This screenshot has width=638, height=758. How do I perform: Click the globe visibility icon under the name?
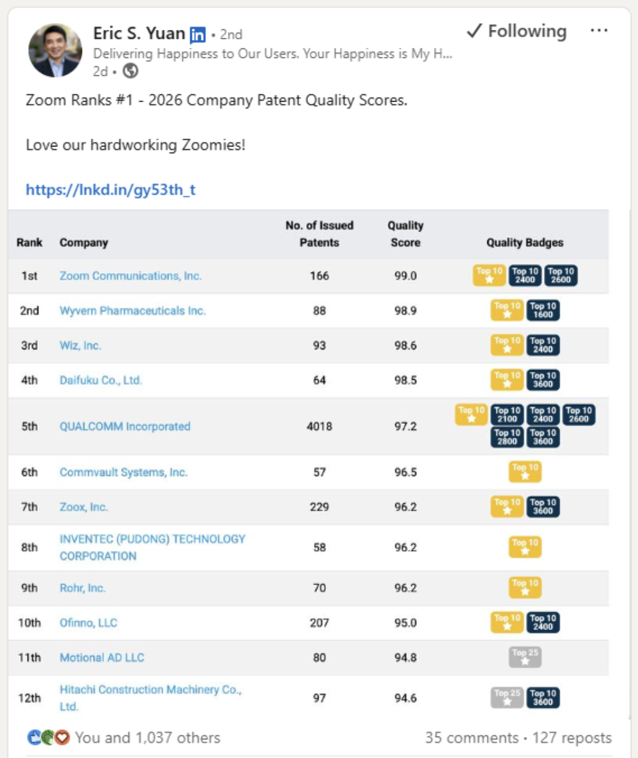click(130, 71)
